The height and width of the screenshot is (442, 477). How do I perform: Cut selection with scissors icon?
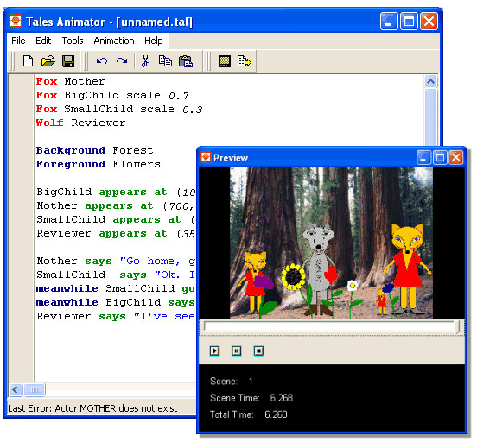point(146,61)
